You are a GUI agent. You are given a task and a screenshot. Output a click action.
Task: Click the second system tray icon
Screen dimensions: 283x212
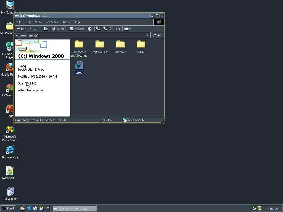point(260,208)
